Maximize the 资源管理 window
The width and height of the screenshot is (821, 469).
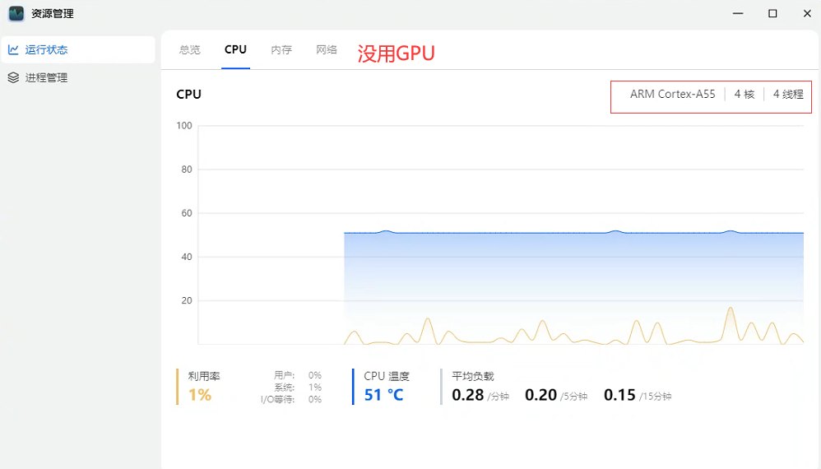tap(772, 13)
